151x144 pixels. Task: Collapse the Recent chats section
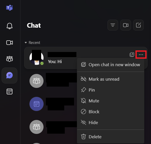(x=26, y=43)
